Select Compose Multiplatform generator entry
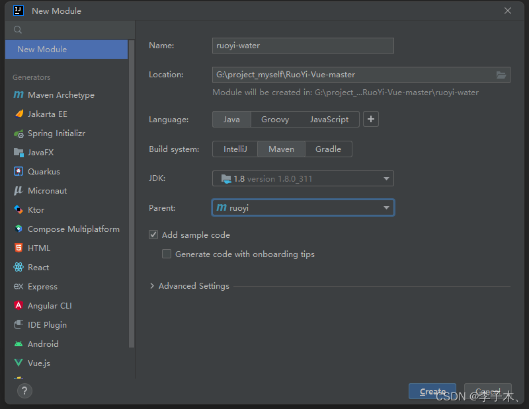Viewport: 529px width, 409px height. [67, 229]
